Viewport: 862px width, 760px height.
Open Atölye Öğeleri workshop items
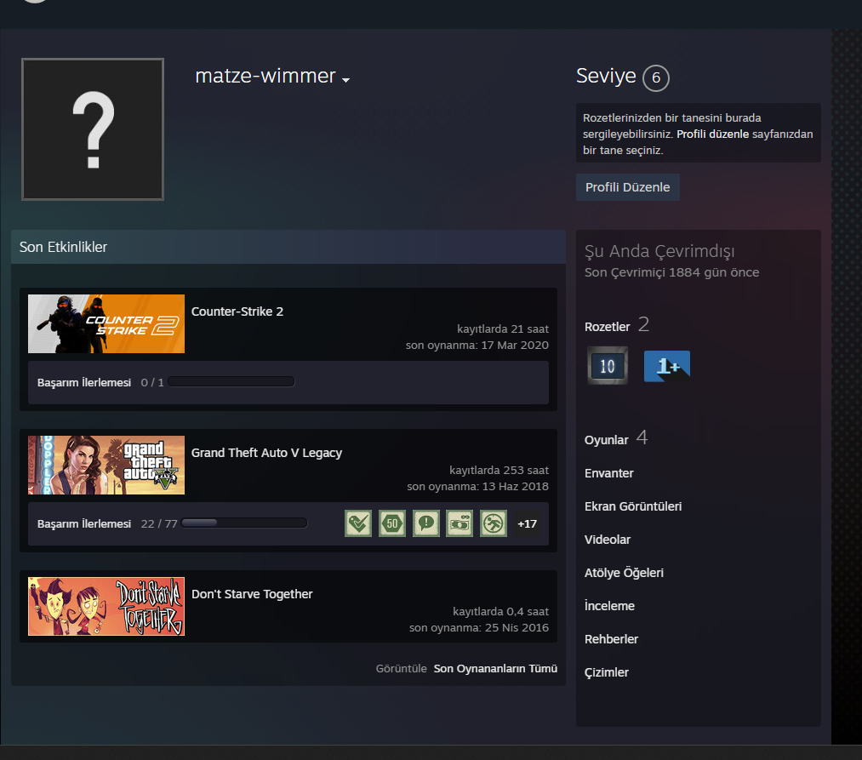tap(624, 573)
